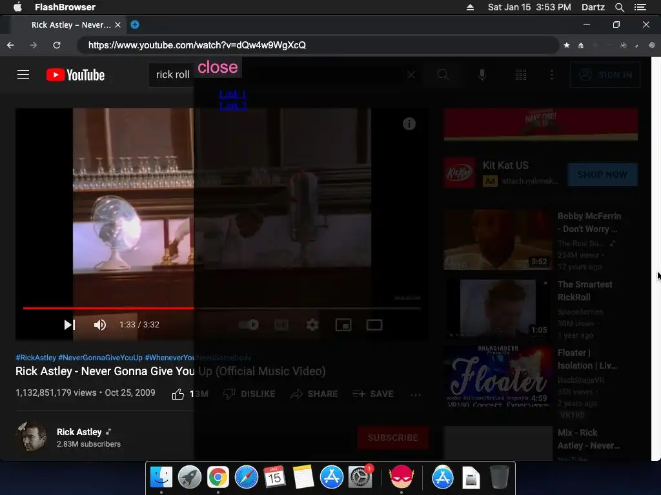
Task: Open Spotlight search in menu bar
Action: click(x=619, y=7)
